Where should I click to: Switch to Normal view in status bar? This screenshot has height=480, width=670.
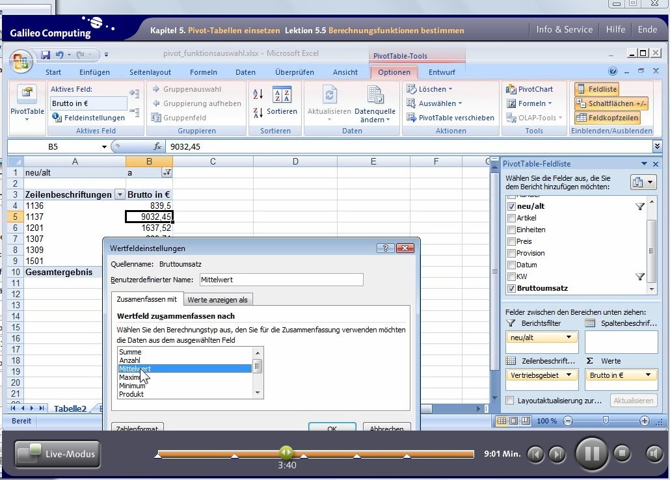pos(502,421)
